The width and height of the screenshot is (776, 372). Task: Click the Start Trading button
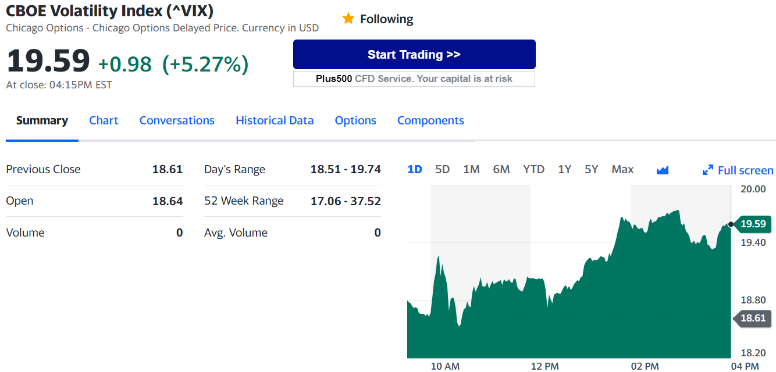coord(414,55)
